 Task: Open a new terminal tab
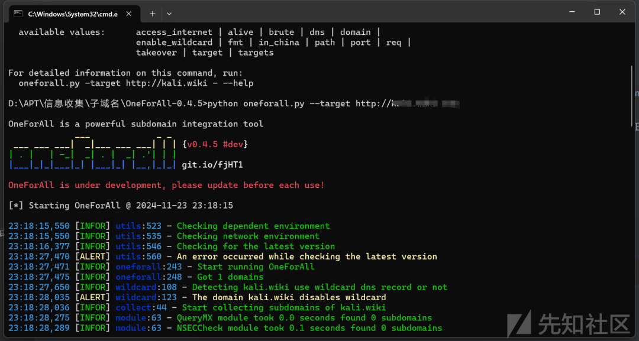[x=153, y=14]
